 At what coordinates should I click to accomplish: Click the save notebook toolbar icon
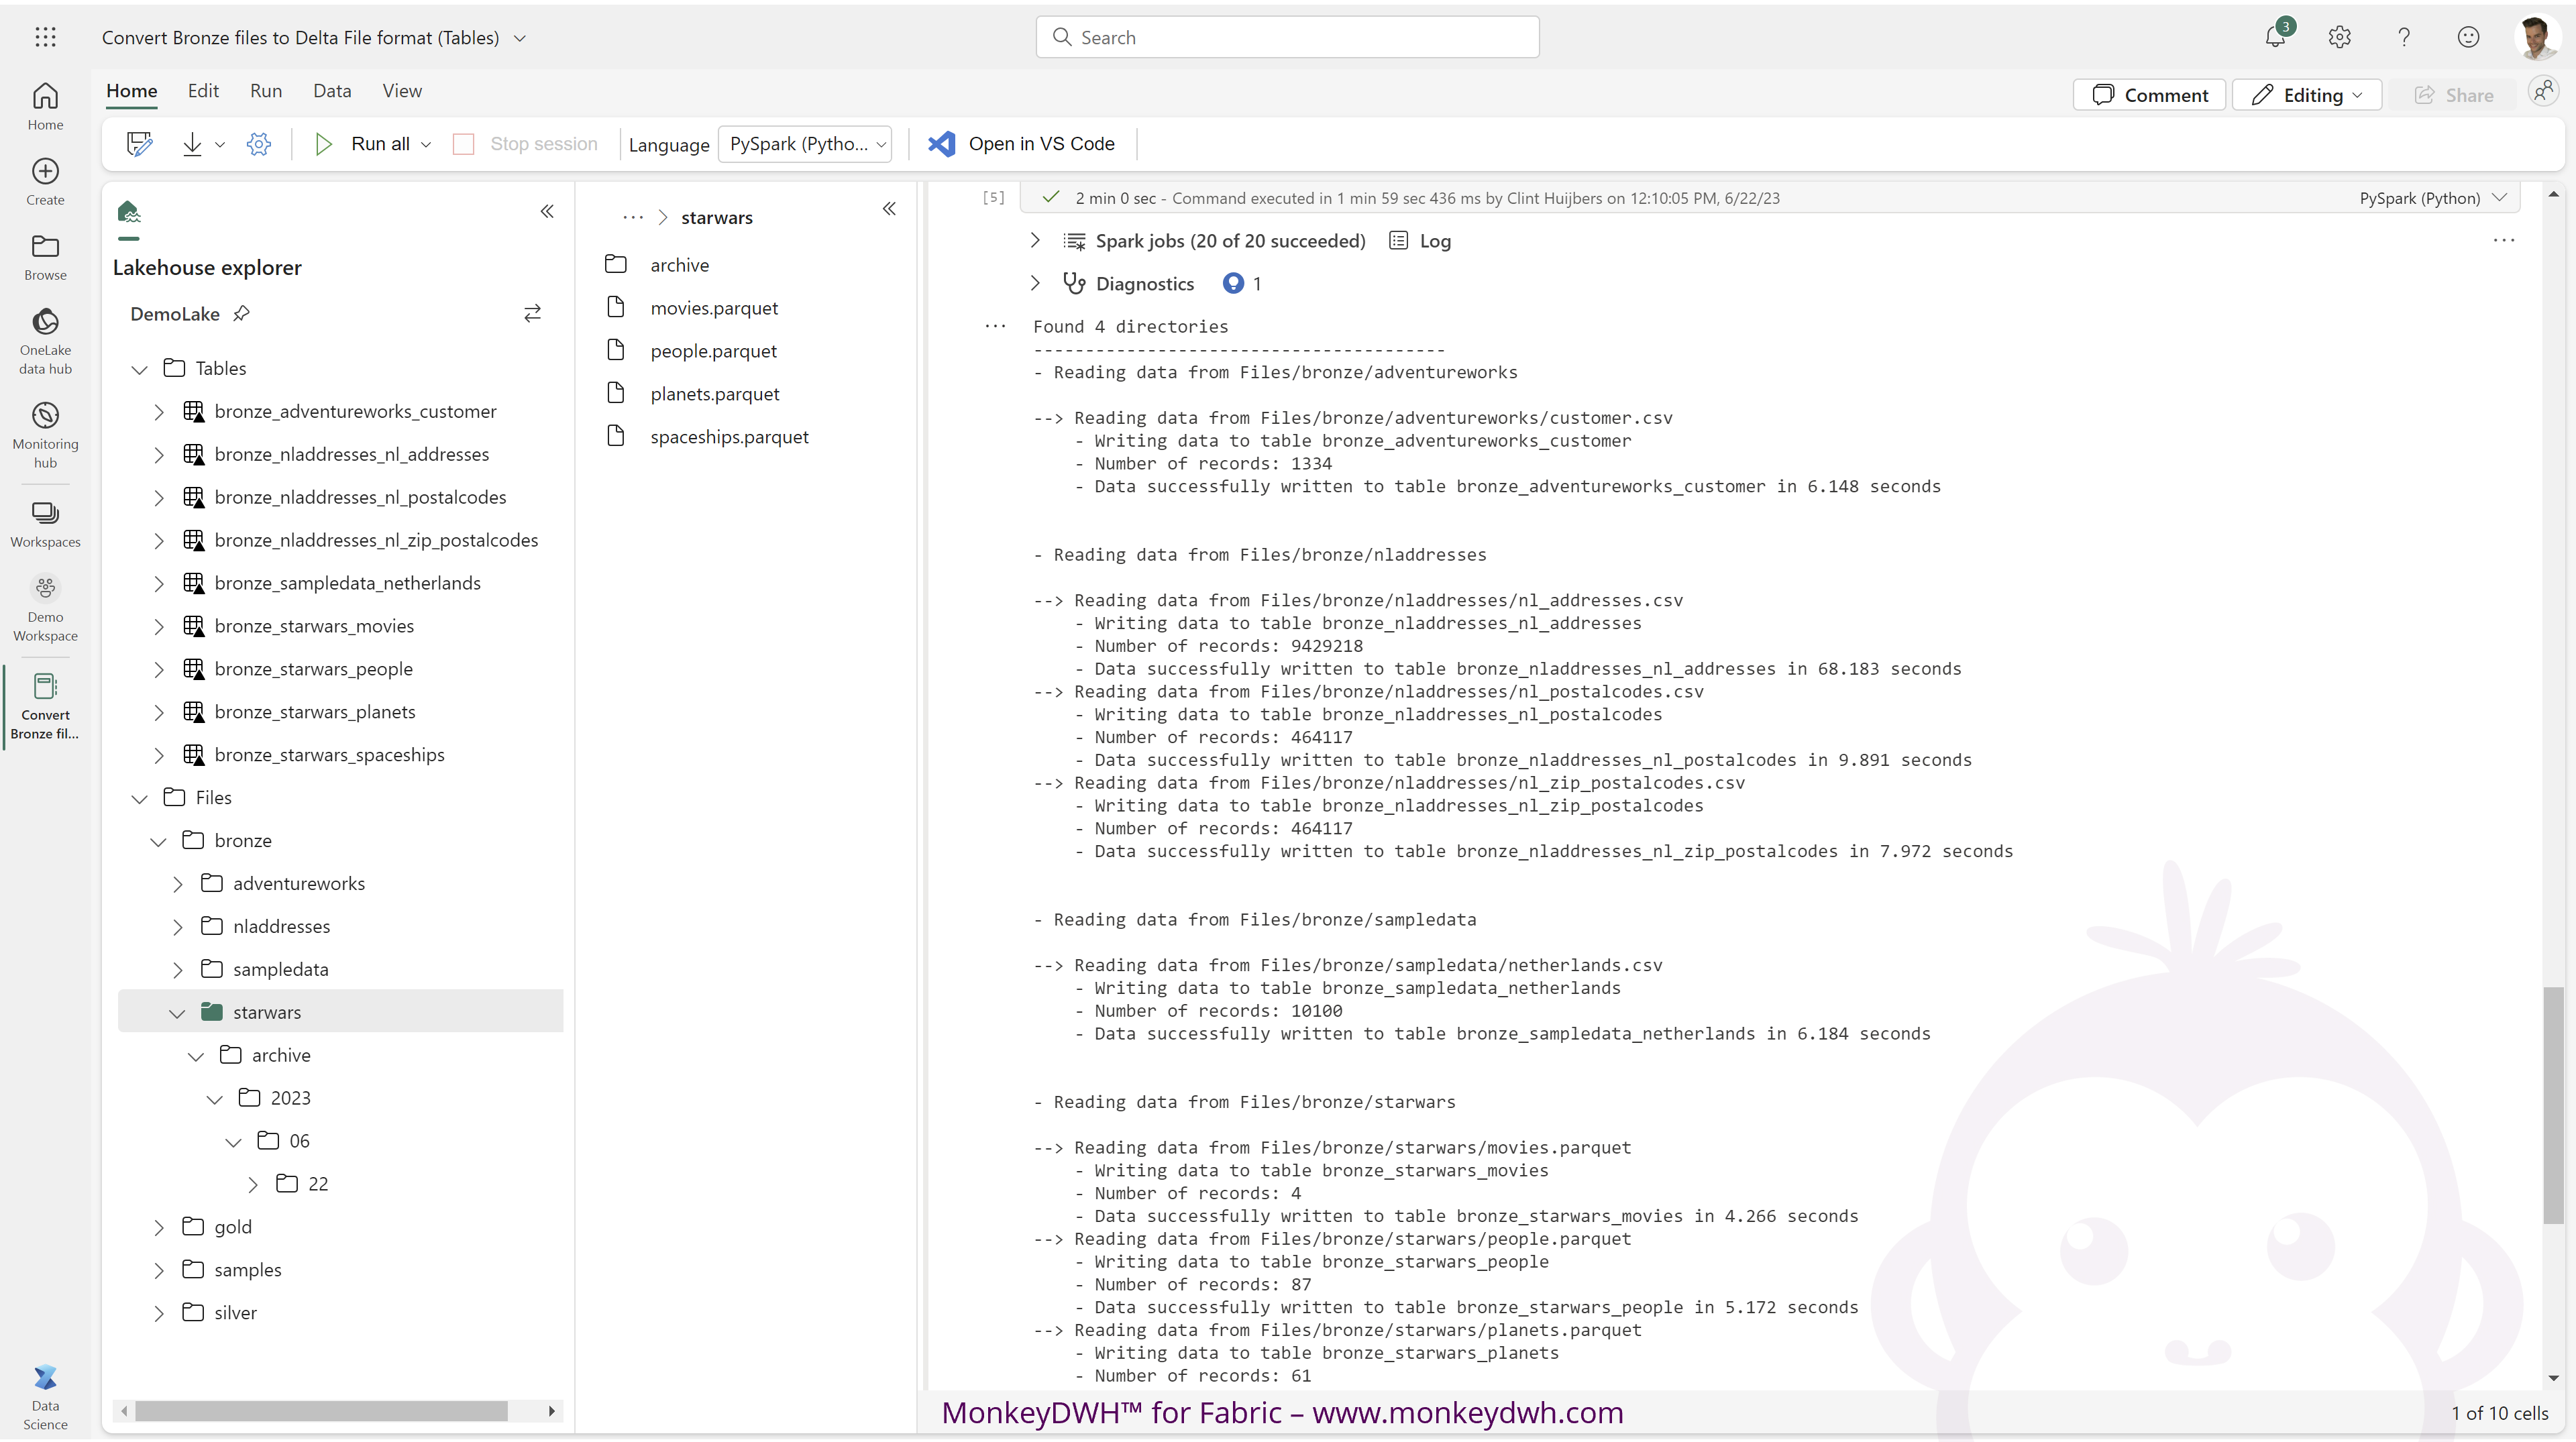tap(139, 144)
